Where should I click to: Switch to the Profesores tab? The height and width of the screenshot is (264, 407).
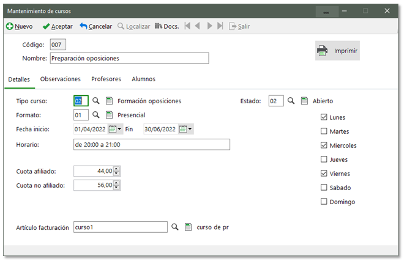(106, 79)
